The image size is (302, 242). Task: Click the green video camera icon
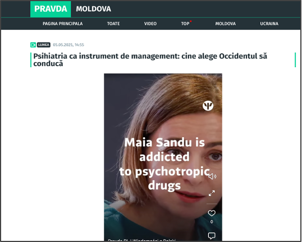click(x=33, y=45)
